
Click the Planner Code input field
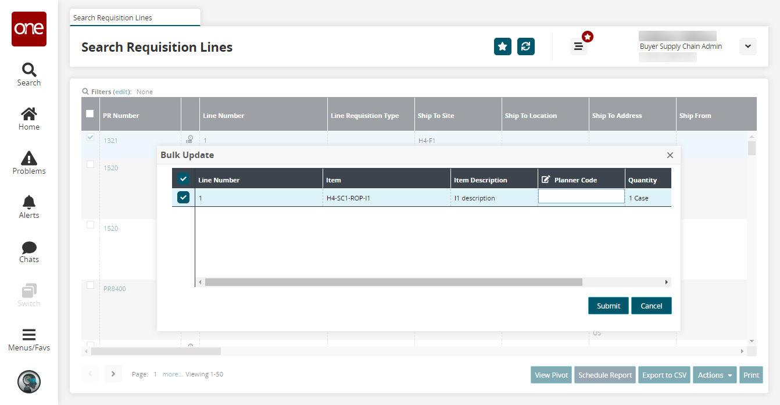tap(581, 196)
